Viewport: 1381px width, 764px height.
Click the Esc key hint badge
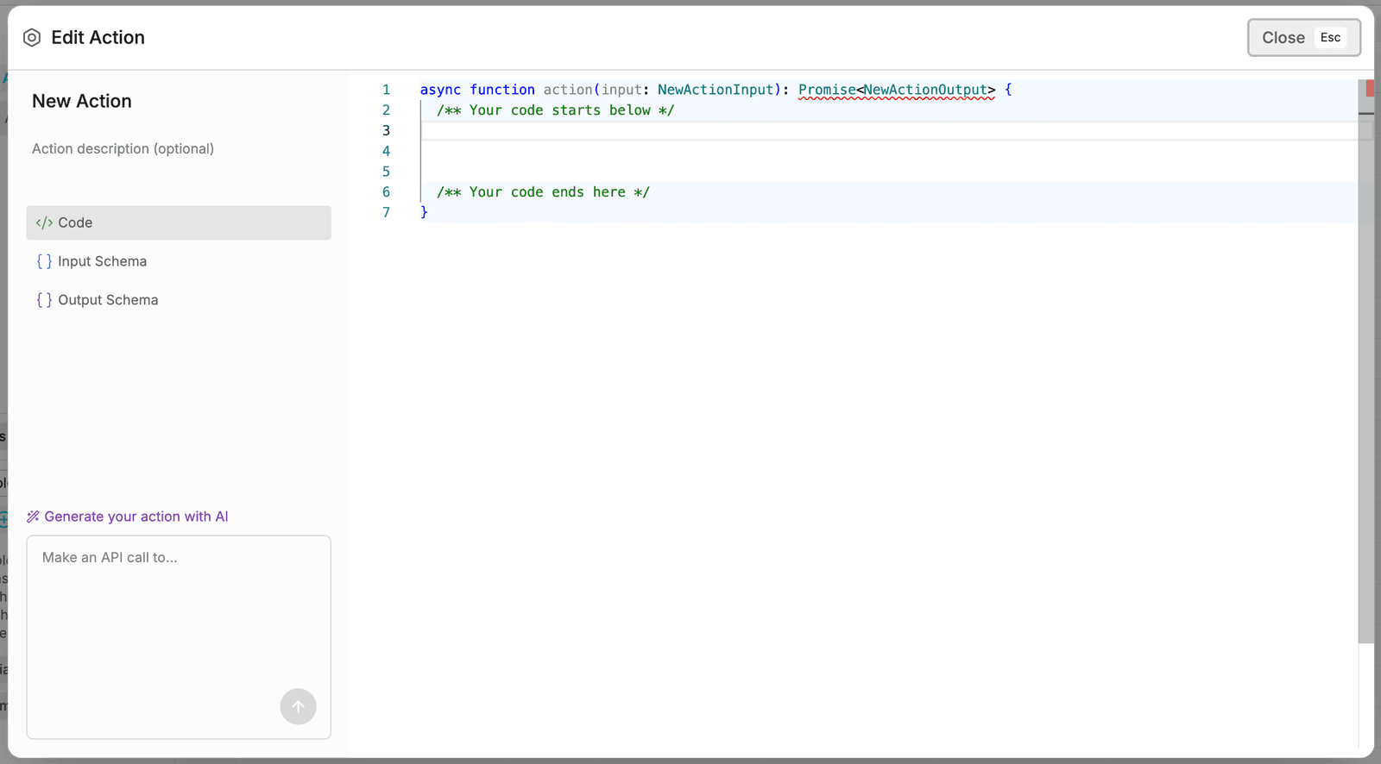pos(1330,38)
